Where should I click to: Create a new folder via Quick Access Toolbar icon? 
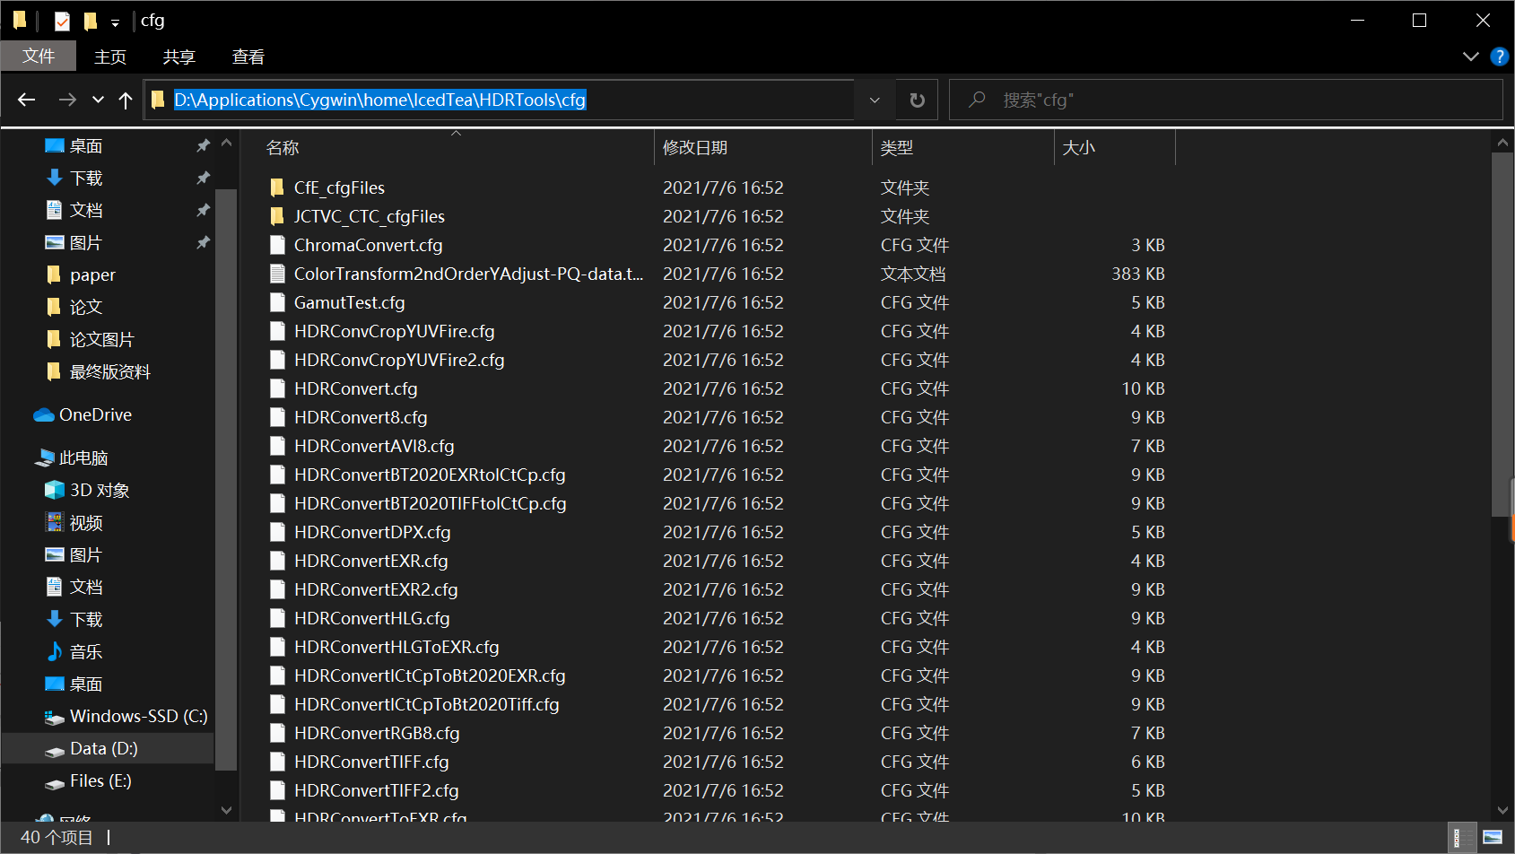91,20
